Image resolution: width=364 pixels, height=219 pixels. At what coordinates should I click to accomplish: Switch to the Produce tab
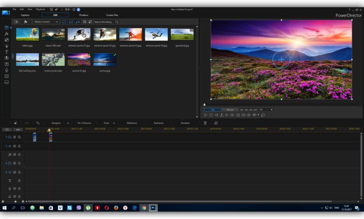pos(84,15)
